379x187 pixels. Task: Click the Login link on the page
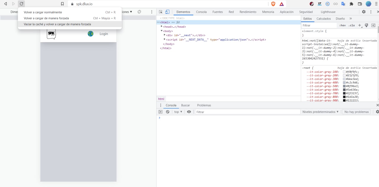[104, 34]
